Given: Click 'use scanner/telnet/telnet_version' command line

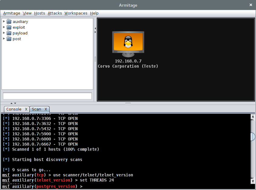Looking at the screenshot, I should click(68, 175).
